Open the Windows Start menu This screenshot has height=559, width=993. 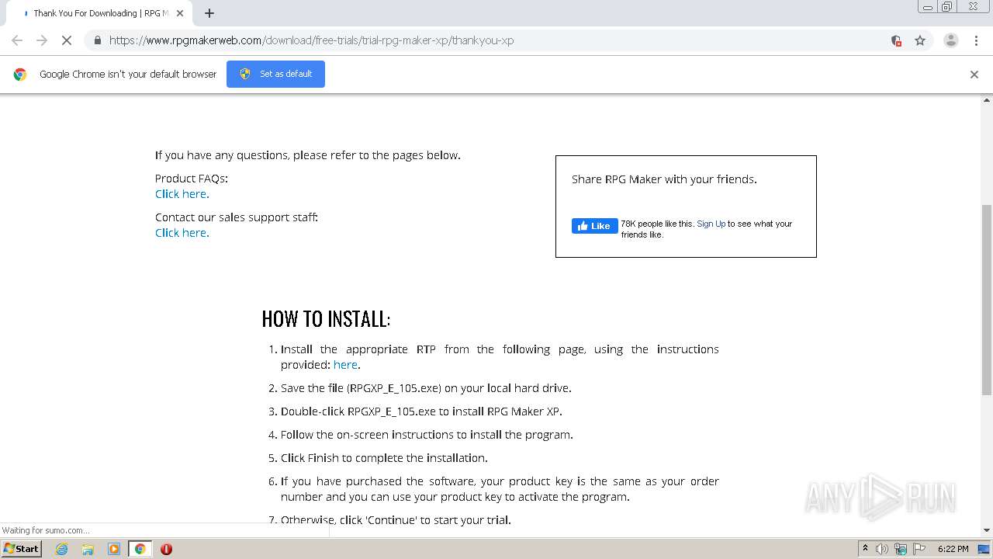point(21,549)
